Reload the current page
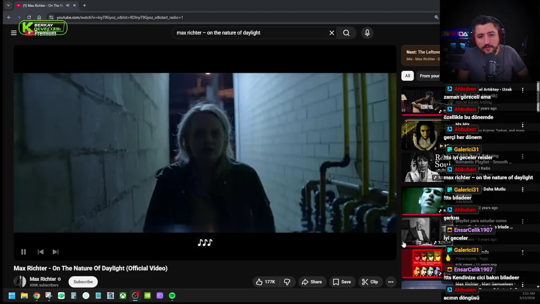This screenshot has width=540, height=304. pyautogui.click(x=29, y=17)
